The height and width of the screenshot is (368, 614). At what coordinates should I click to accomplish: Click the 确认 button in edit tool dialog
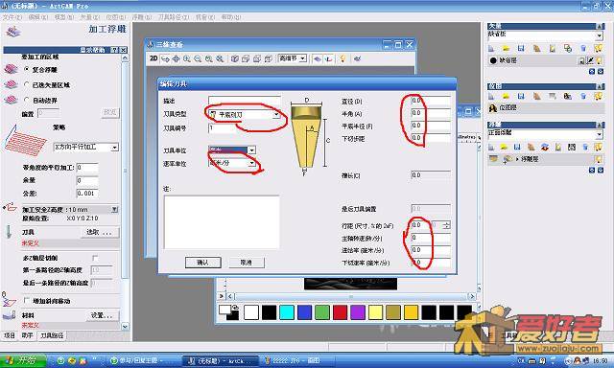point(202,263)
